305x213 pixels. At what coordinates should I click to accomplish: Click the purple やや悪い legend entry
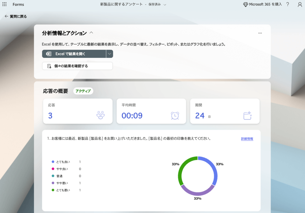pos(62,183)
